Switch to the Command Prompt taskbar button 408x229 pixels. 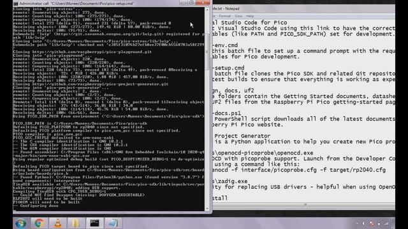94,223
